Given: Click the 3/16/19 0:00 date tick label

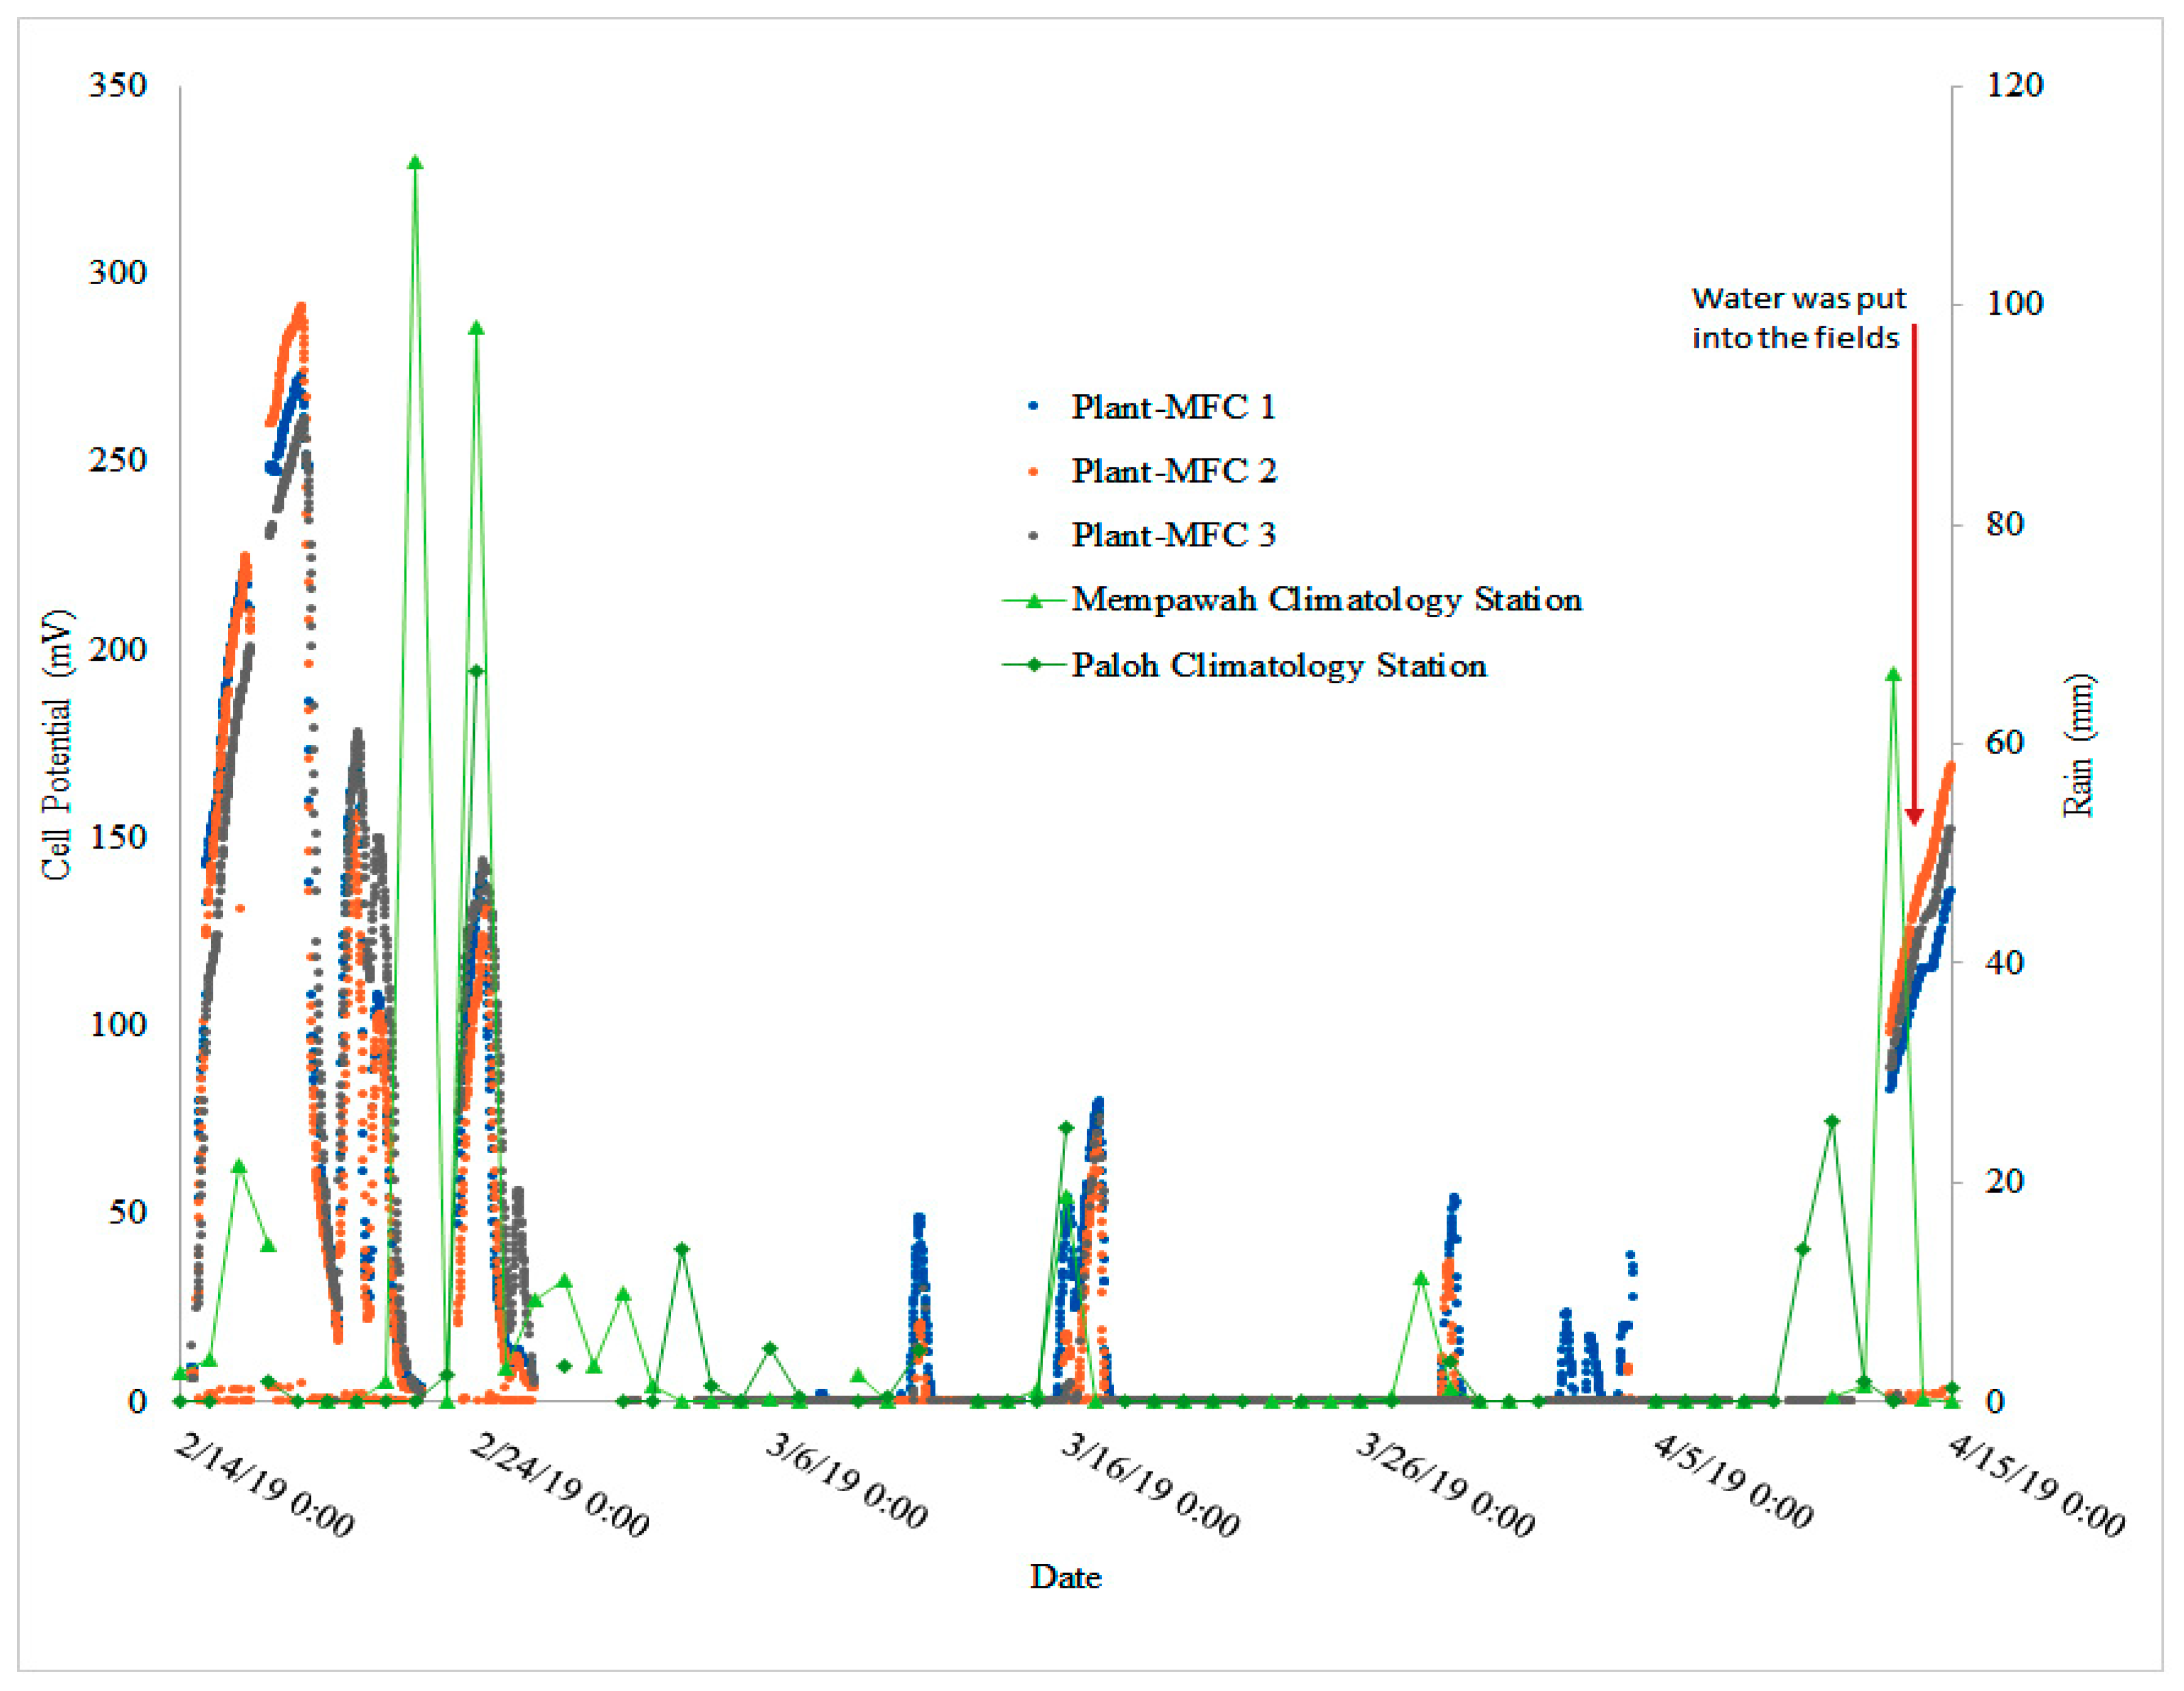Looking at the screenshot, I should (1150, 1484).
